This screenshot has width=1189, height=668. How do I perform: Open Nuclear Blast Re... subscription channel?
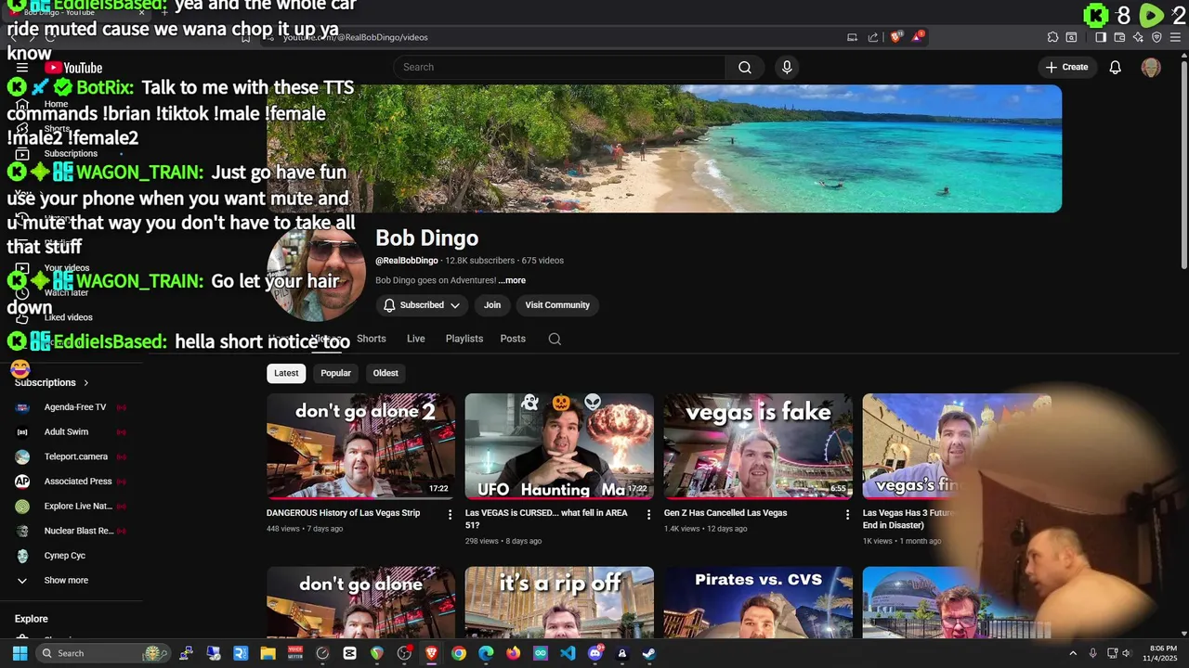click(x=72, y=531)
